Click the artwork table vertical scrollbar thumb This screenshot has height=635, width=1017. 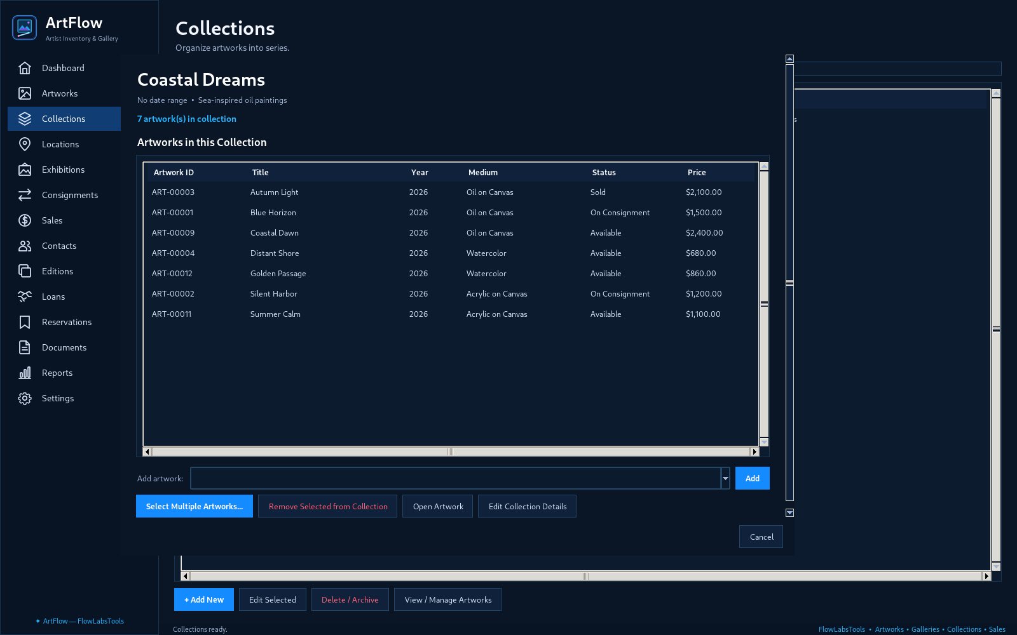click(764, 304)
